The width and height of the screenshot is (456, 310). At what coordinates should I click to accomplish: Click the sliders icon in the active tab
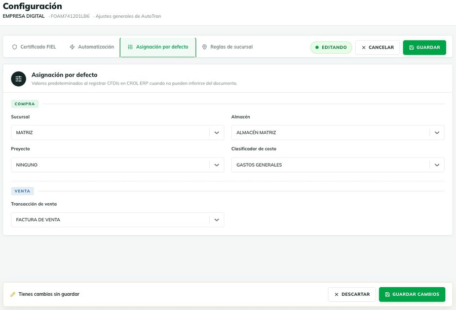(130, 47)
